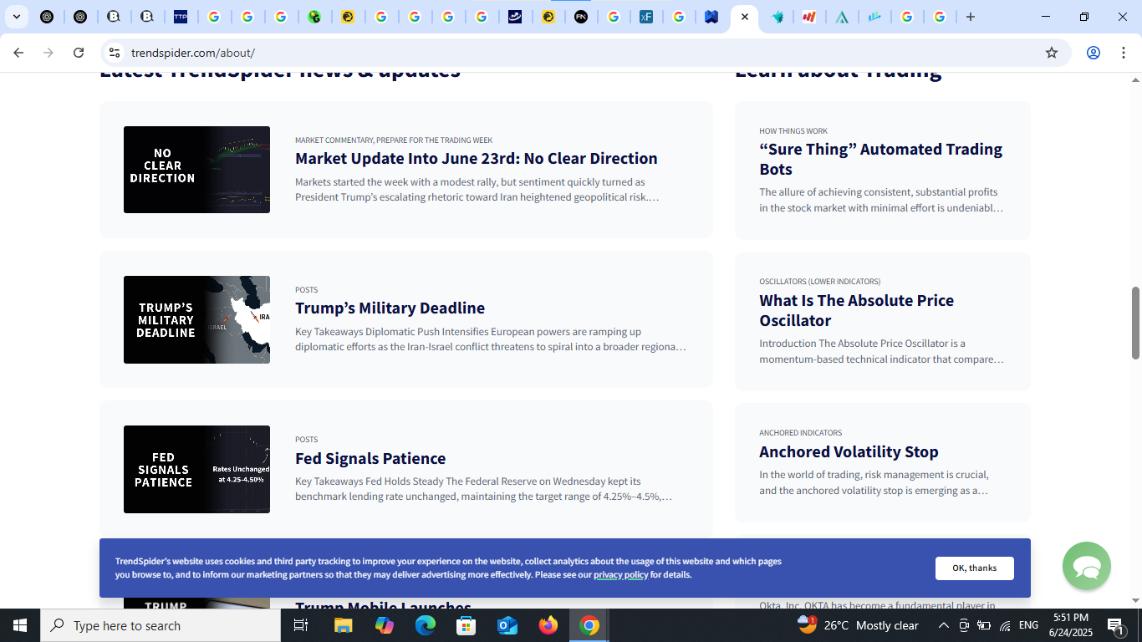The width and height of the screenshot is (1142, 642).
Task: Switch to the xF tab
Action: [x=646, y=17]
